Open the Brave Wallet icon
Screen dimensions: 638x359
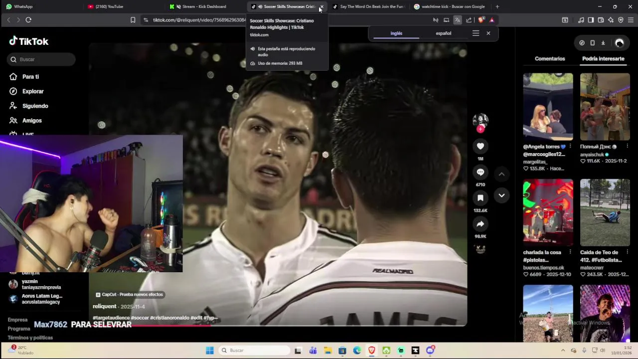(x=601, y=20)
